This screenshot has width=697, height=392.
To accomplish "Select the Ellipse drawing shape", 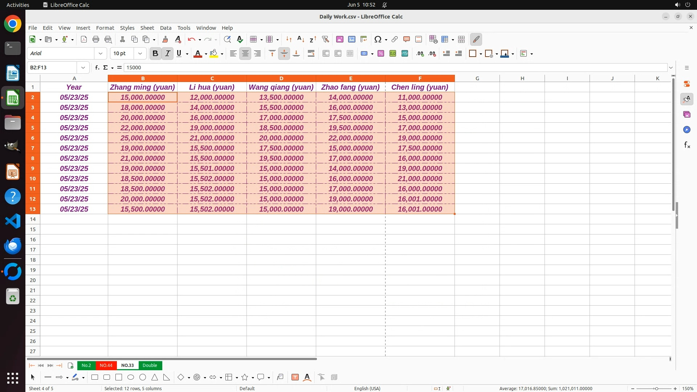I will tap(131, 377).
